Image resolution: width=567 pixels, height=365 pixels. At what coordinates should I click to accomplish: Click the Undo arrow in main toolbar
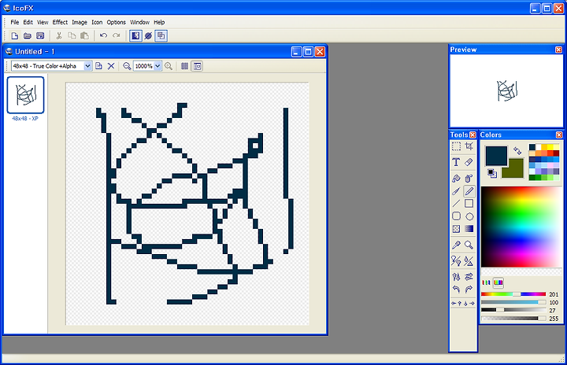[x=103, y=35]
